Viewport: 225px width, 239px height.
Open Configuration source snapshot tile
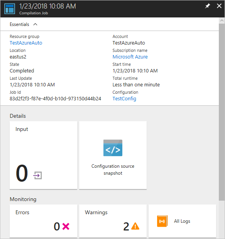click(x=113, y=155)
